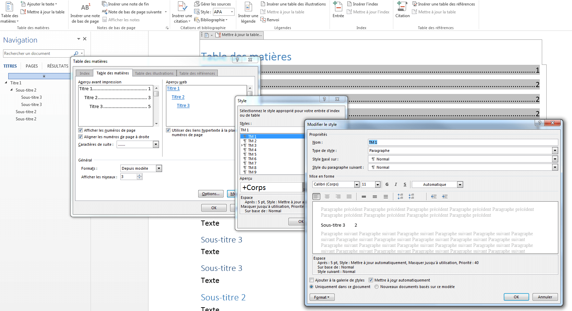Viewport: 572px width, 311px height.
Task: Click Insérer une table des références
Action: coord(444,4)
